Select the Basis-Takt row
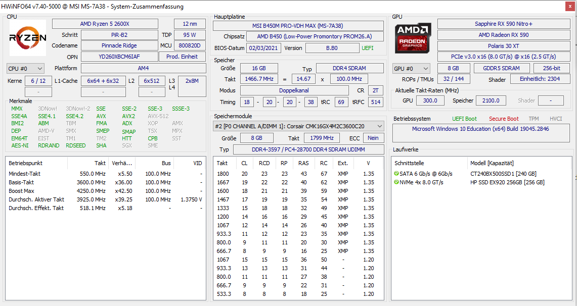Viewport: 577px width, 306px height. 105,182
